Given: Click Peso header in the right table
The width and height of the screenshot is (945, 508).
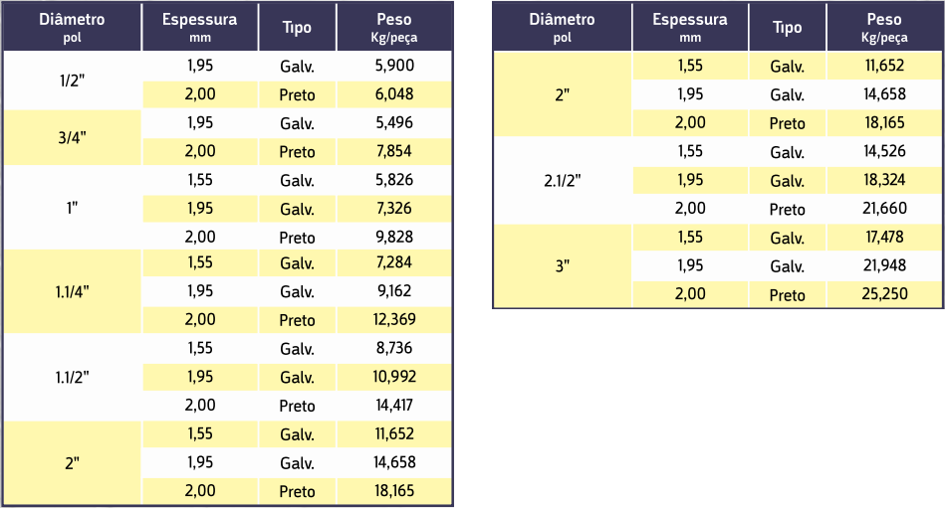Looking at the screenshot, I should point(884,27).
